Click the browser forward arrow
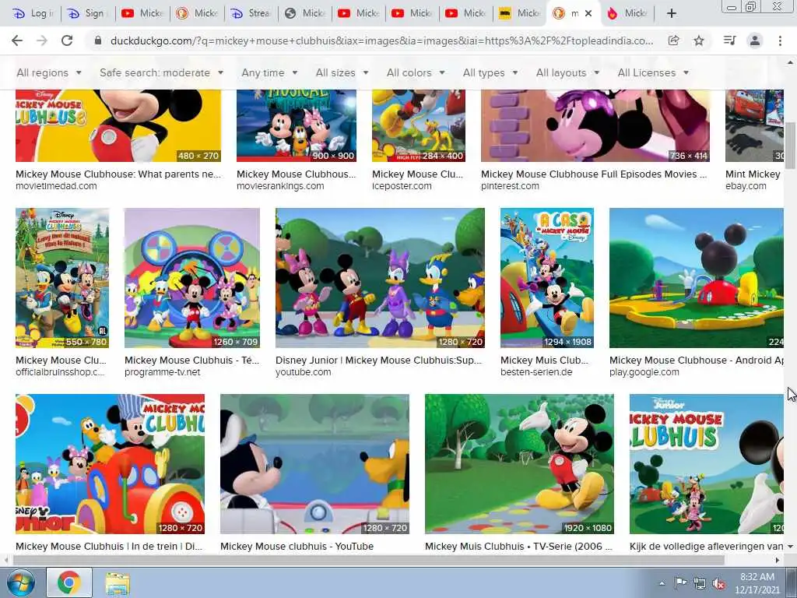 click(42, 40)
